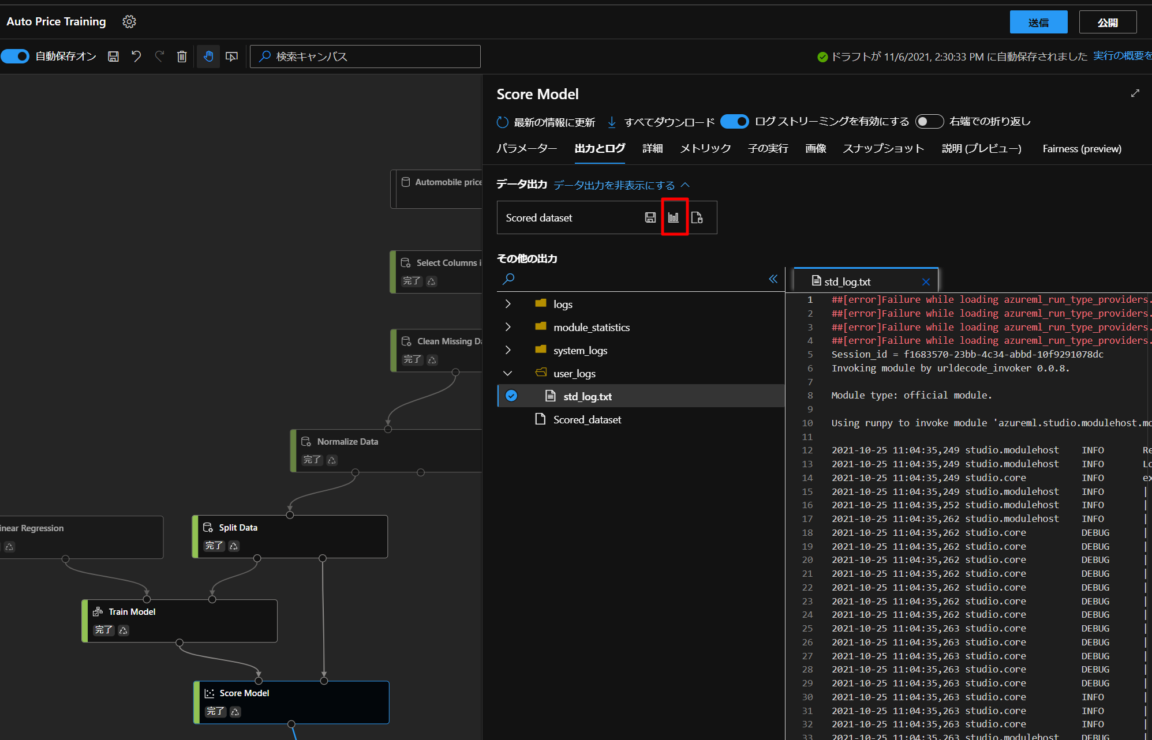This screenshot has width=1152, height=740.
Task: Enable the word wrap toggle
Action: (x=929, y=122)
